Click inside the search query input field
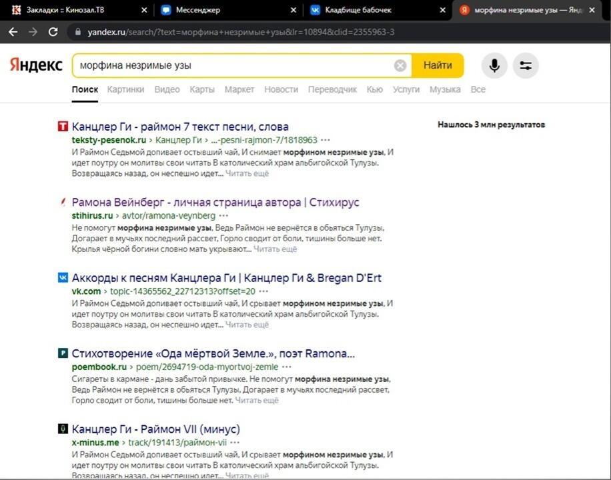 pyautogui.click(x=233, y=65)
